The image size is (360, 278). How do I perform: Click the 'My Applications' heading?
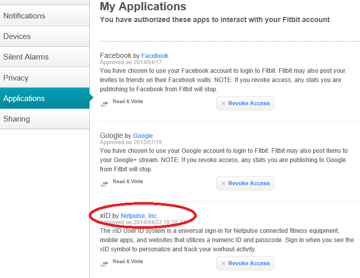pyautogui.click(x=143, y=7)
